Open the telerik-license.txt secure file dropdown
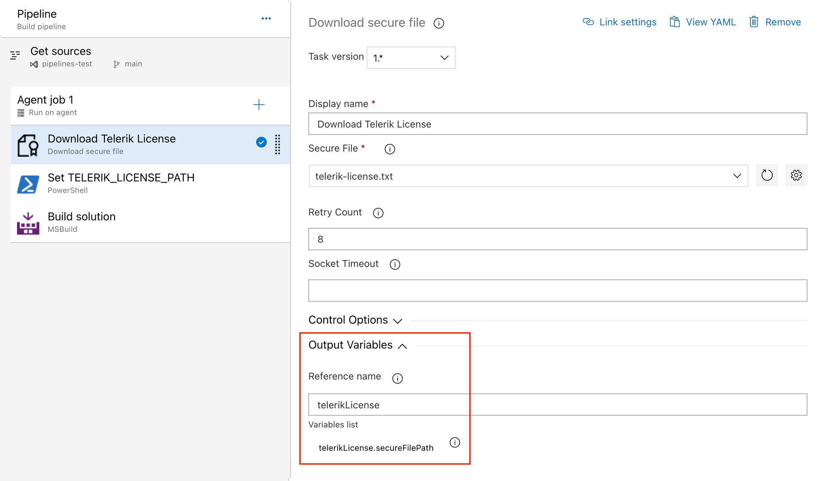The width and height of the screenshot is (821, 481). click(737, 175)
